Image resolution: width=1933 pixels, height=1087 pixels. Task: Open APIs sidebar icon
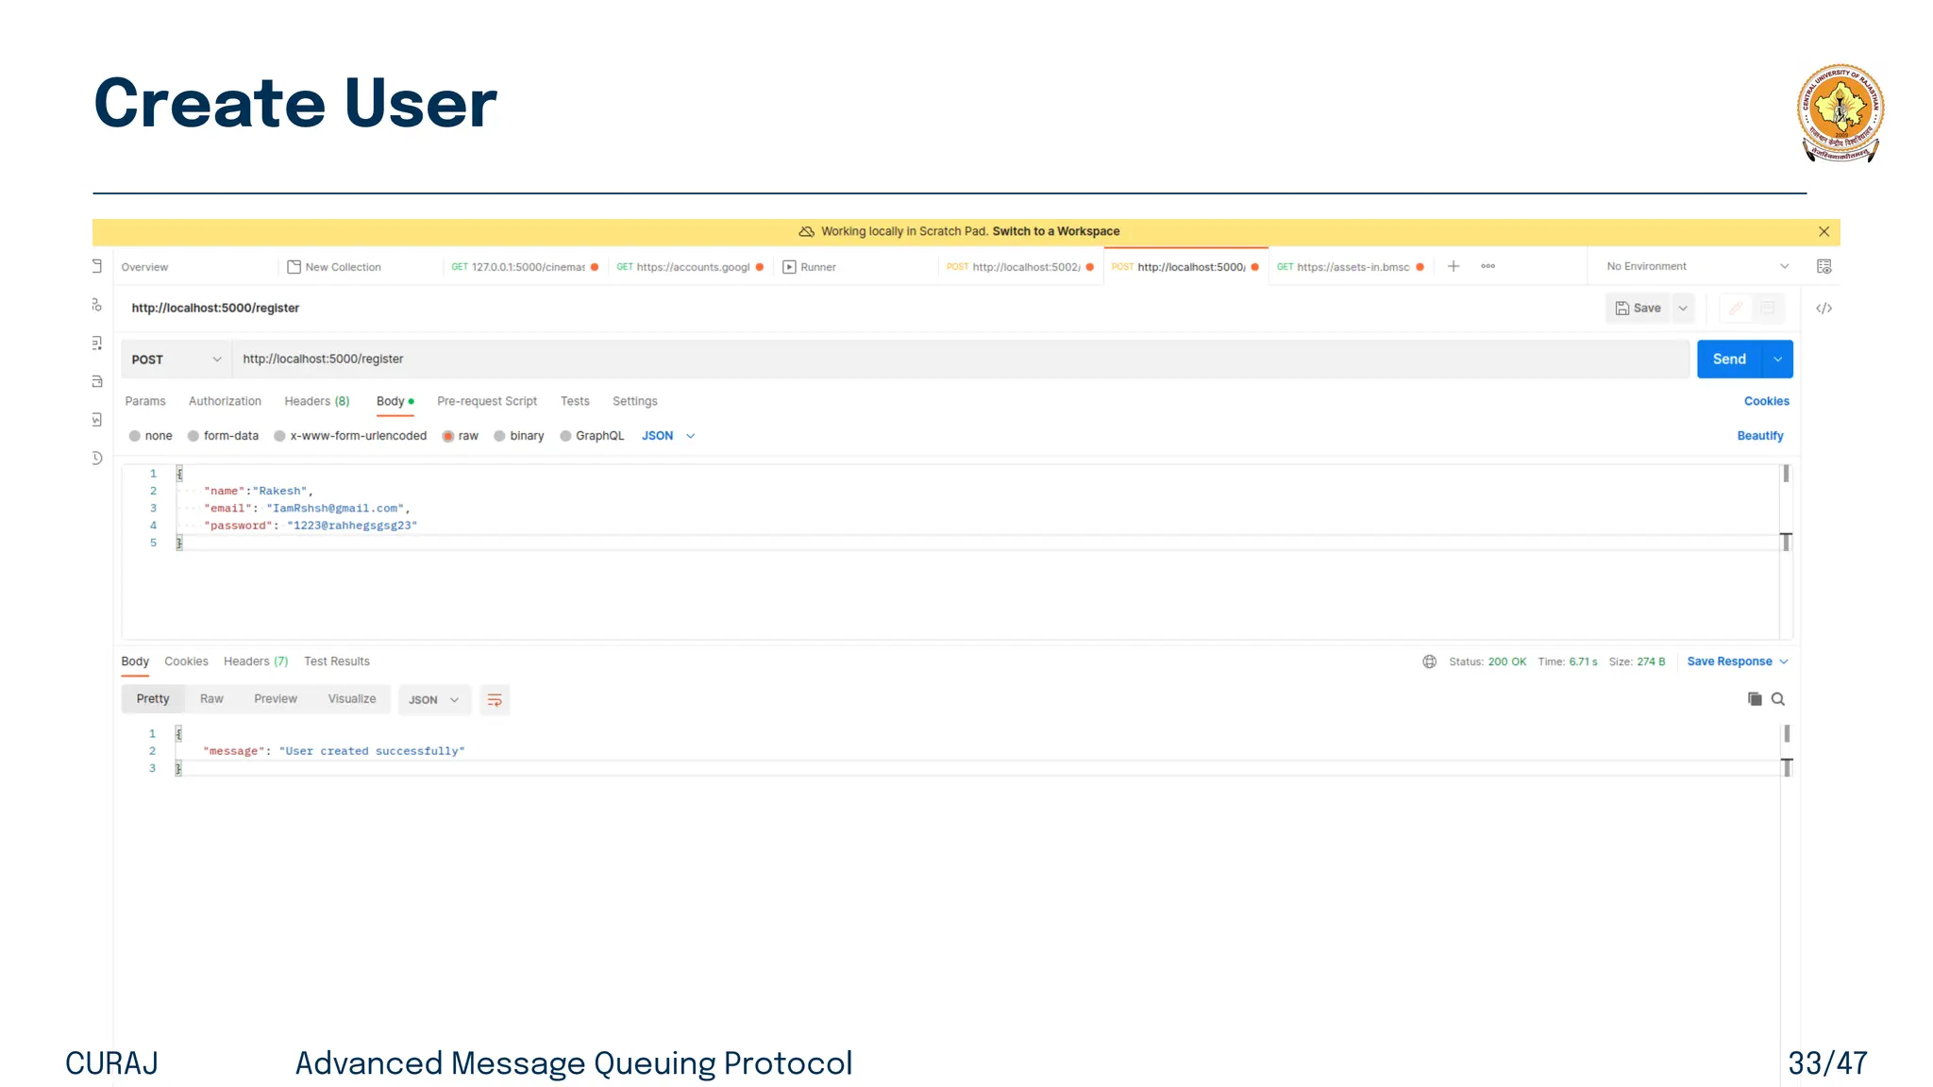click(x=96, y=305)
